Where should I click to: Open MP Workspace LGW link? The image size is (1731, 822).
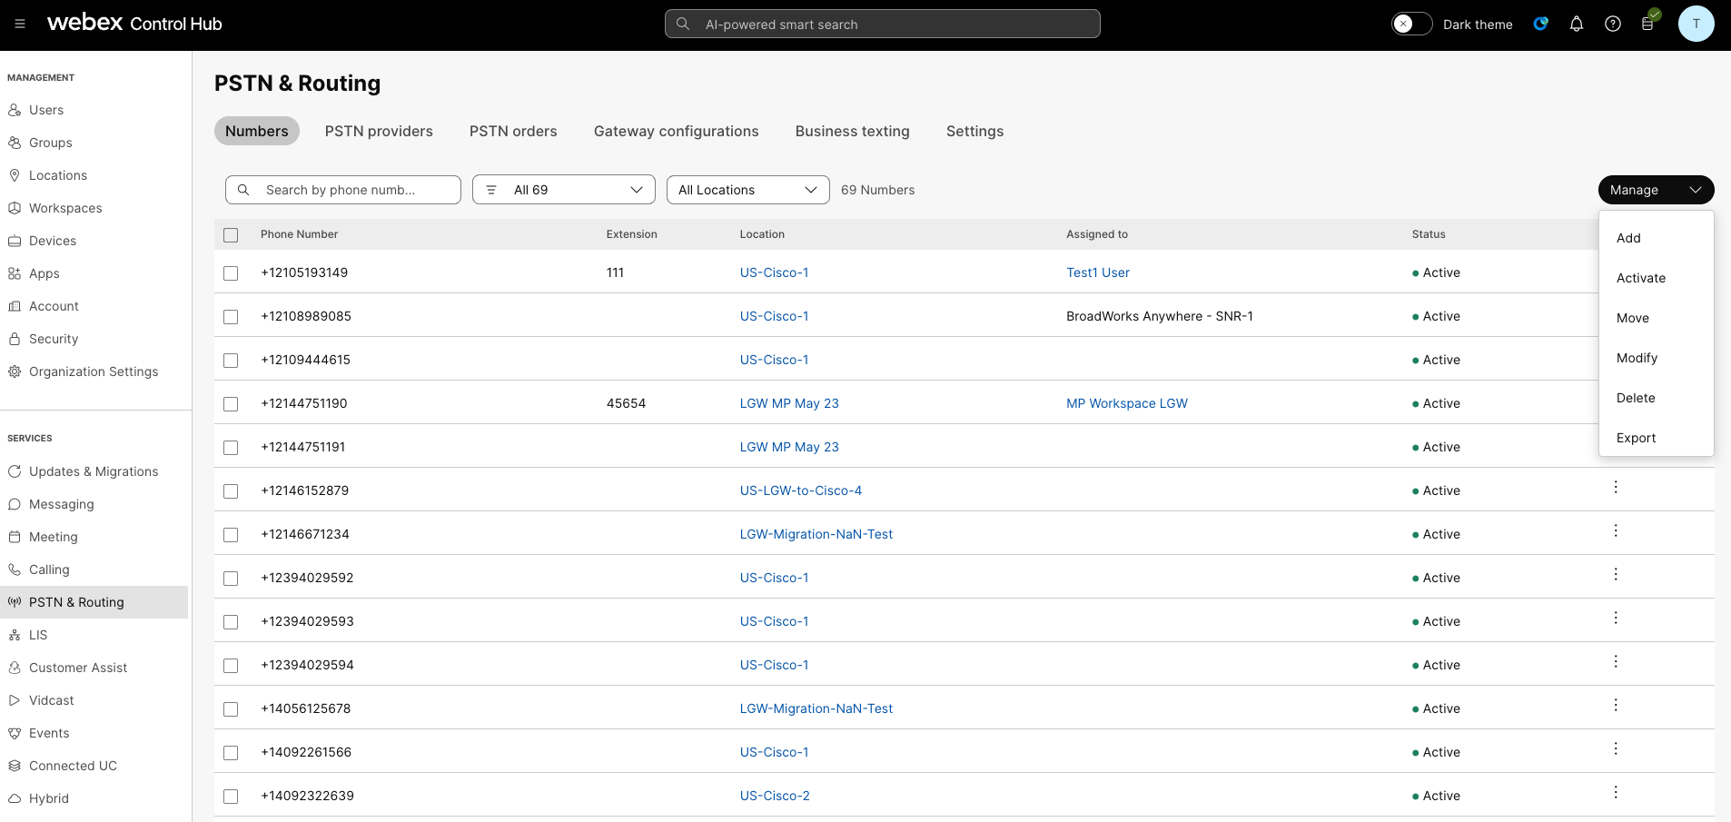click(1127, 403)
